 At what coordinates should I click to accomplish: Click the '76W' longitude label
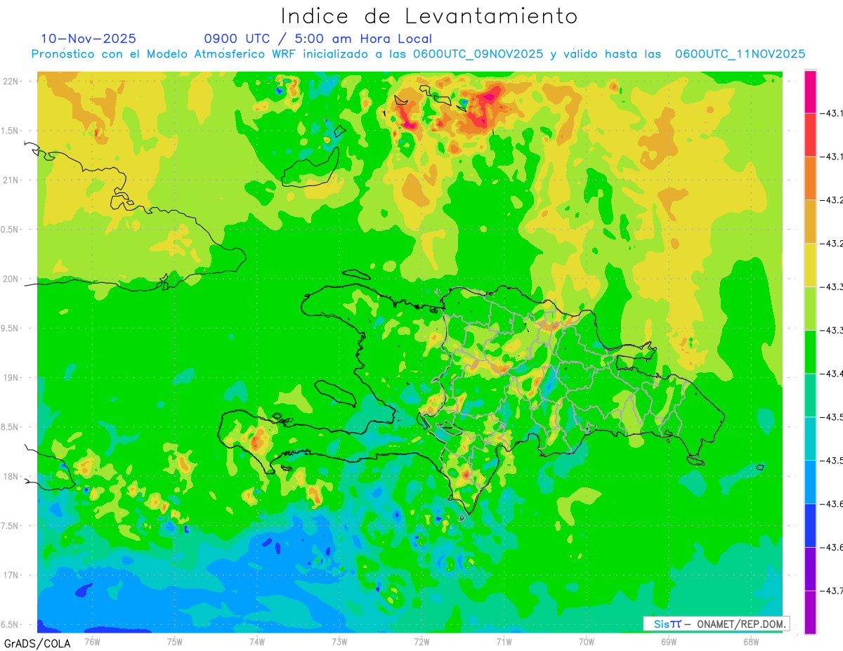click(92, 641)
